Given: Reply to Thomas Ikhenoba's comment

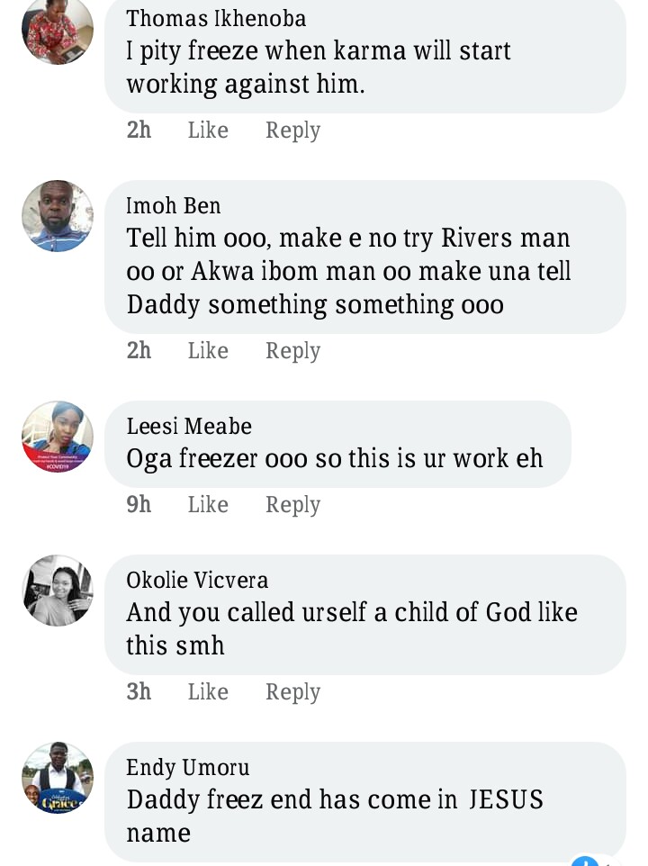Looking at the screenshot, I should [x=292, y=130].
